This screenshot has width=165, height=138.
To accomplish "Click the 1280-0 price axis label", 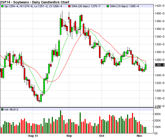I will tap(159, 60).
